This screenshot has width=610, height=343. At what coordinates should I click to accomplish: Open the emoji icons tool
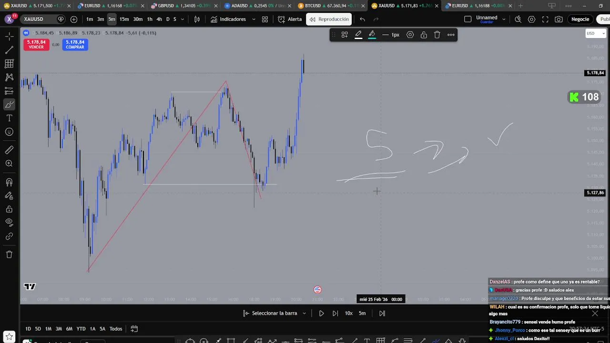9,131
